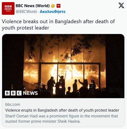Click 'Sheik Hasina' in the card description
127x129 pixels.
coord(69,121)
